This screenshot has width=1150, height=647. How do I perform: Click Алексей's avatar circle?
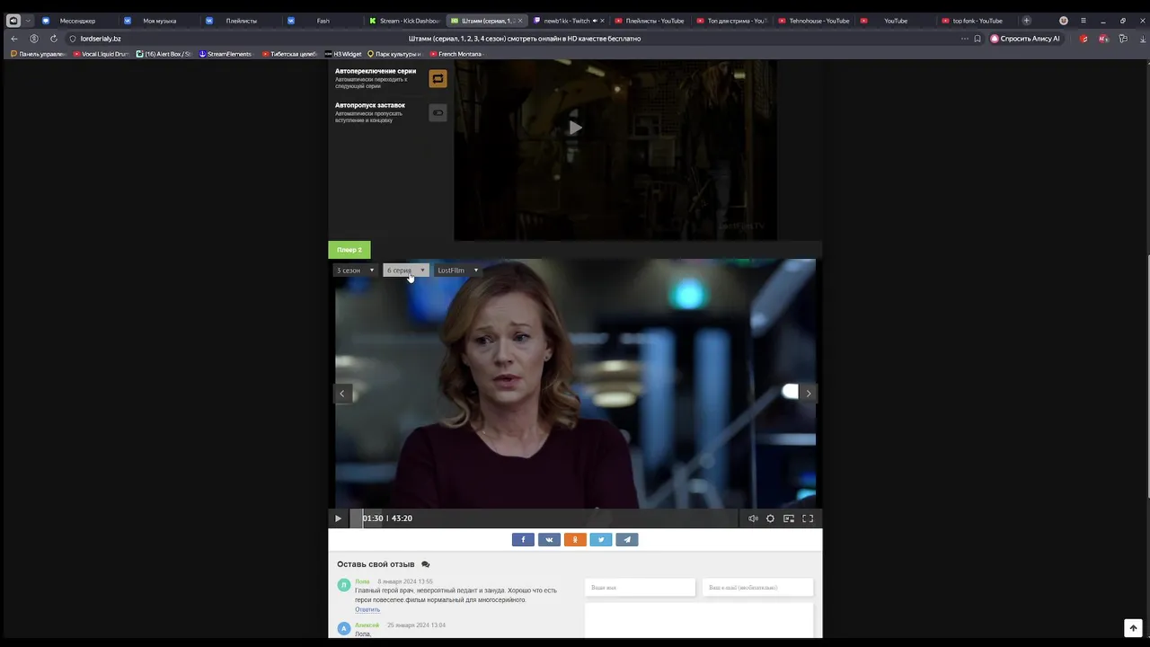point(343,629)
